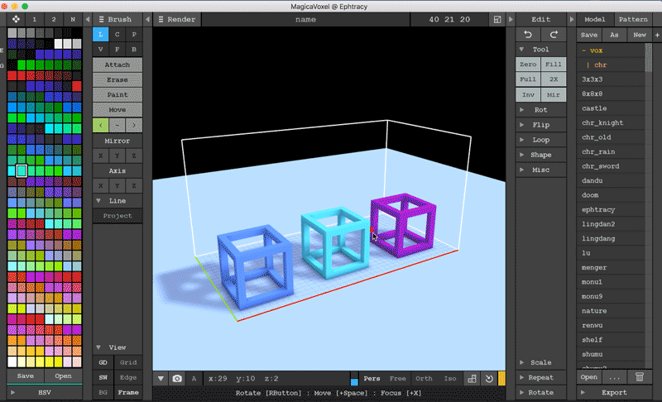The width and height of the screenshot is (662, 402).
Task: Select the C center brush mode
Action: tap(117, 35)
